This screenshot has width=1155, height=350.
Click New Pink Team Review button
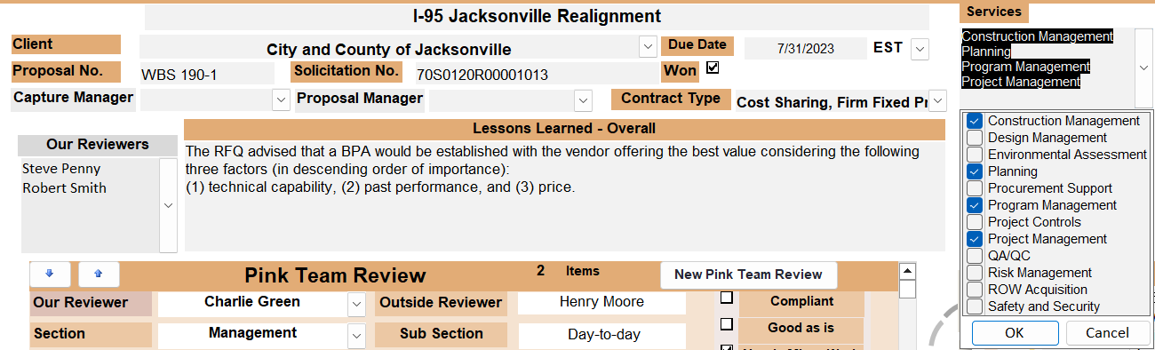click(748, 274)
